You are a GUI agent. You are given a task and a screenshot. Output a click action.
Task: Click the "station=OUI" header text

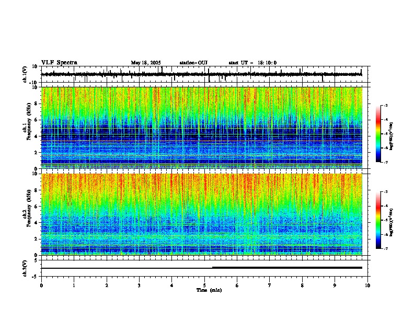193,63
